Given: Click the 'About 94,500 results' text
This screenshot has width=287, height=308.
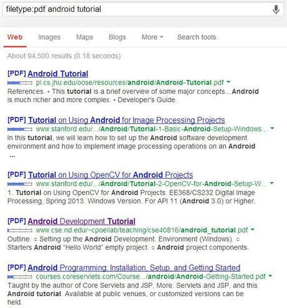Looking at the screenshot, I should (64, 56).
